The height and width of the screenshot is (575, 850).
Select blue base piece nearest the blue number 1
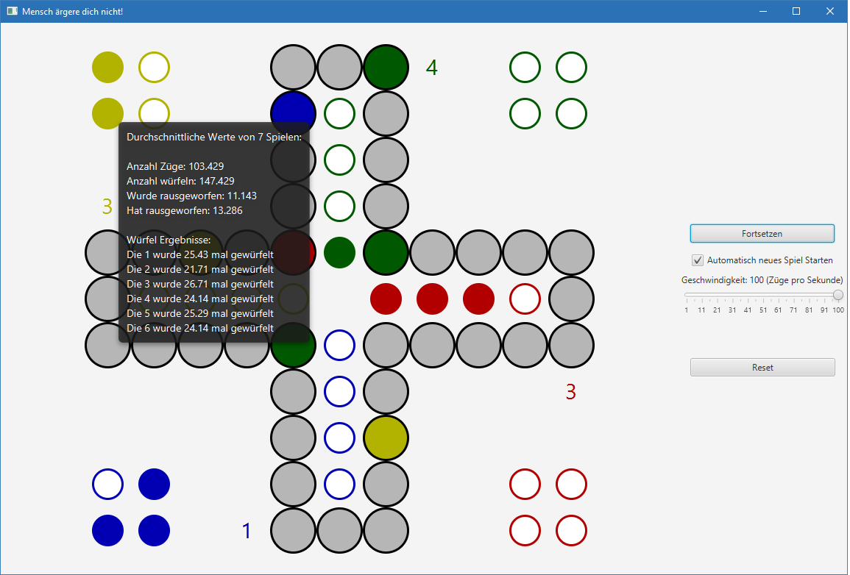click(154, 531)
